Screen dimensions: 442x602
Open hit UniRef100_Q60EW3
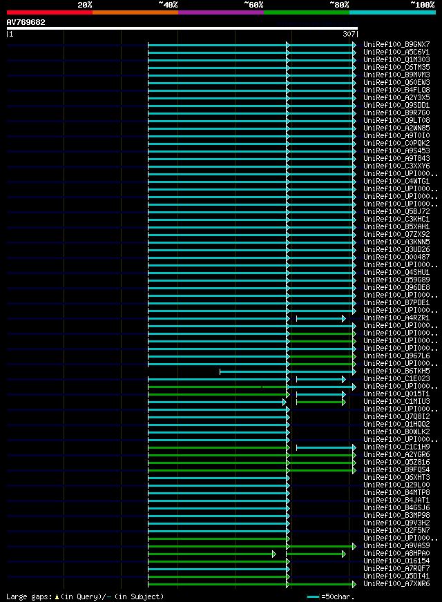tap(396, 83)
